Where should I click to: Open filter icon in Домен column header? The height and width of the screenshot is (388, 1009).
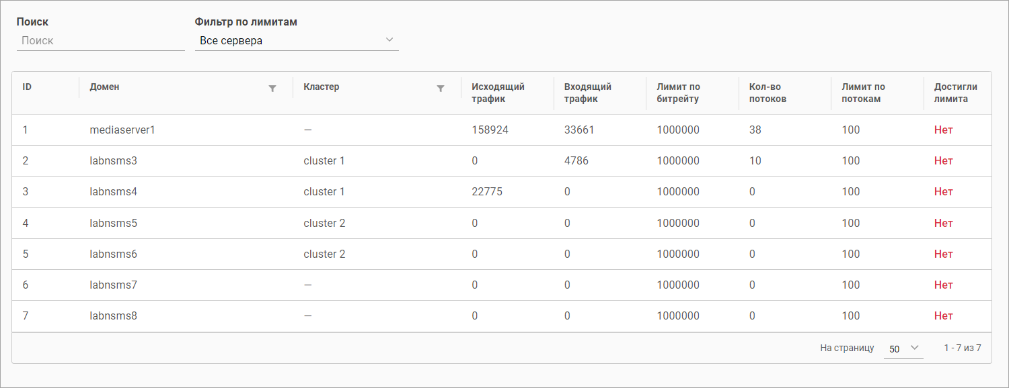[272, 88]
